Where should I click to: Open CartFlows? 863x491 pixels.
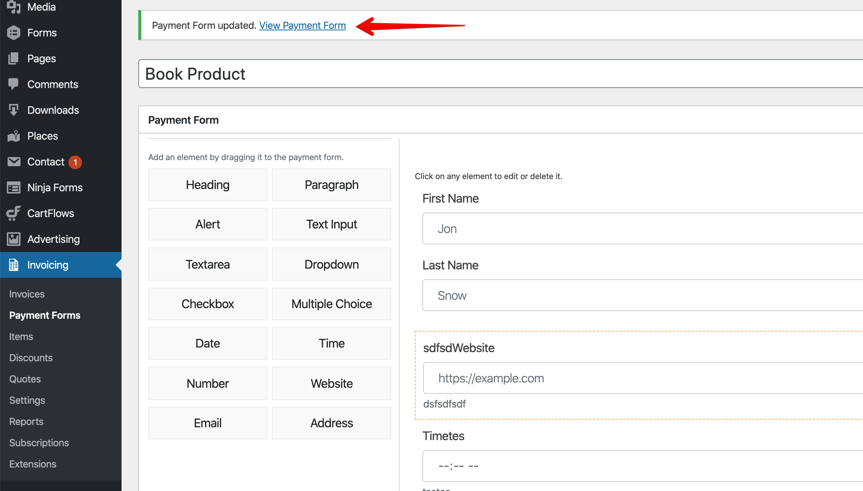[50, 213]
